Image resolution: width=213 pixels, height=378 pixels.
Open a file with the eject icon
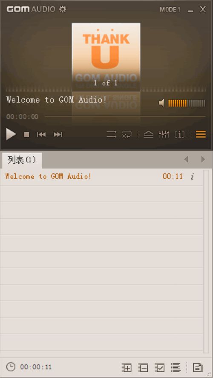tap(148, 134)
